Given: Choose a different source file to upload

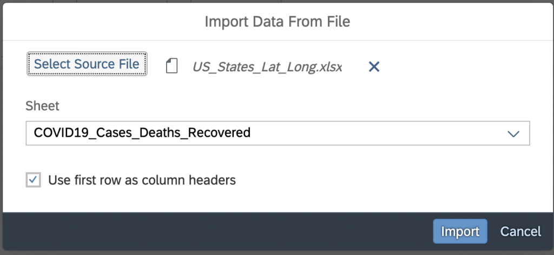Looking at the screenshot, I should [87, 64].
